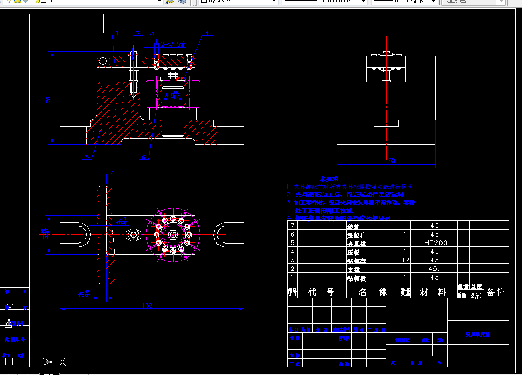Select the 76 height dimension in the front view
This screenshot has height=375, width=522.
(x=49, y=99)
